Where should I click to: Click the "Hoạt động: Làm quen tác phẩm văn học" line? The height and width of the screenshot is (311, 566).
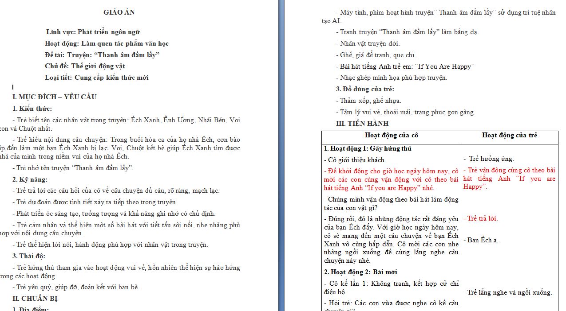coord(107,43)
